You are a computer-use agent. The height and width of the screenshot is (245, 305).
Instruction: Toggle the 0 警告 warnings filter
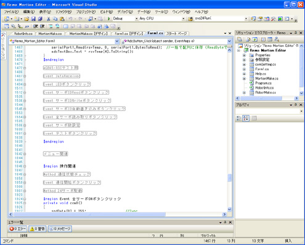pos(37,228)
